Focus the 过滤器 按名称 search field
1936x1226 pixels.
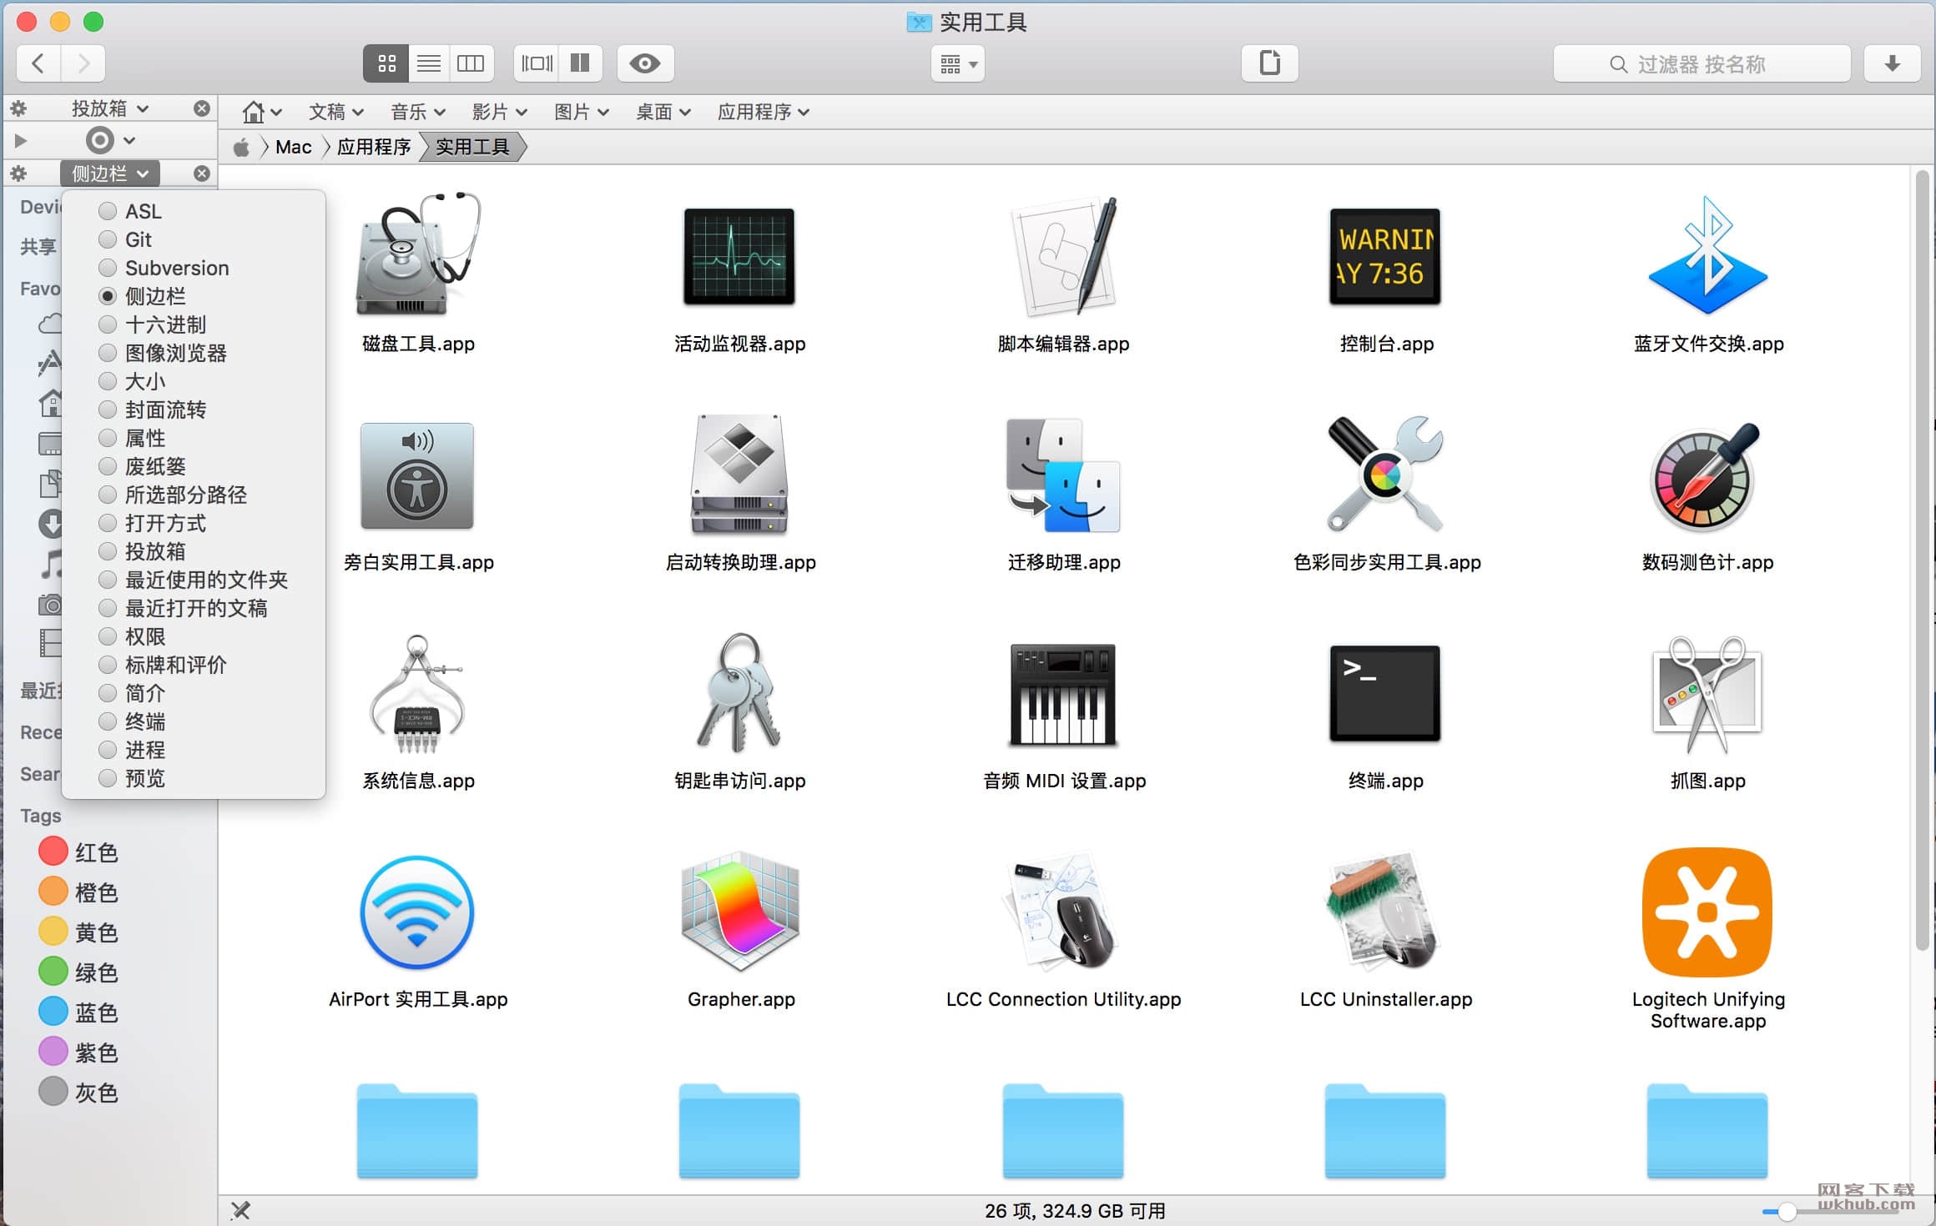click(1702, 63)
